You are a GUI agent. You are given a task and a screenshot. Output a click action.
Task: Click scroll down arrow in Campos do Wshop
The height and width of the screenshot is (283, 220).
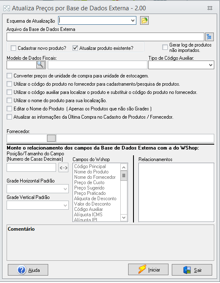tap(124, 218)
